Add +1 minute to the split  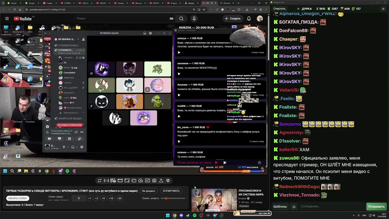coord(89,198)
